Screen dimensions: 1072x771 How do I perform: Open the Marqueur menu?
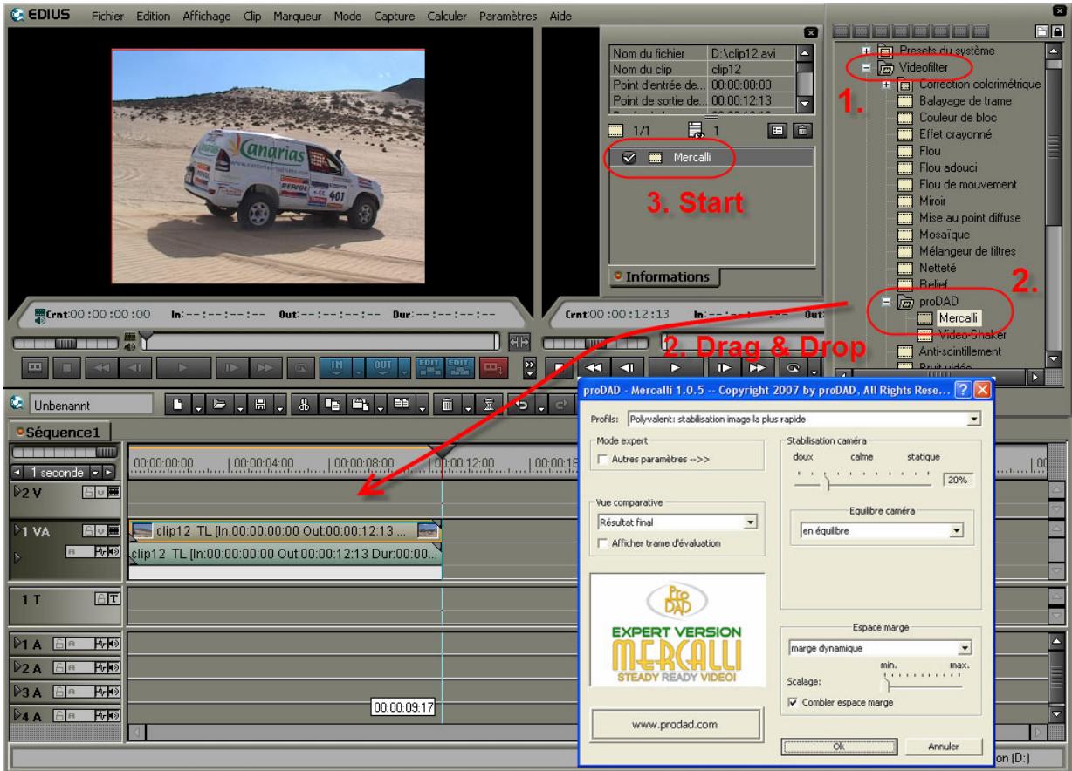coord(297,17)
